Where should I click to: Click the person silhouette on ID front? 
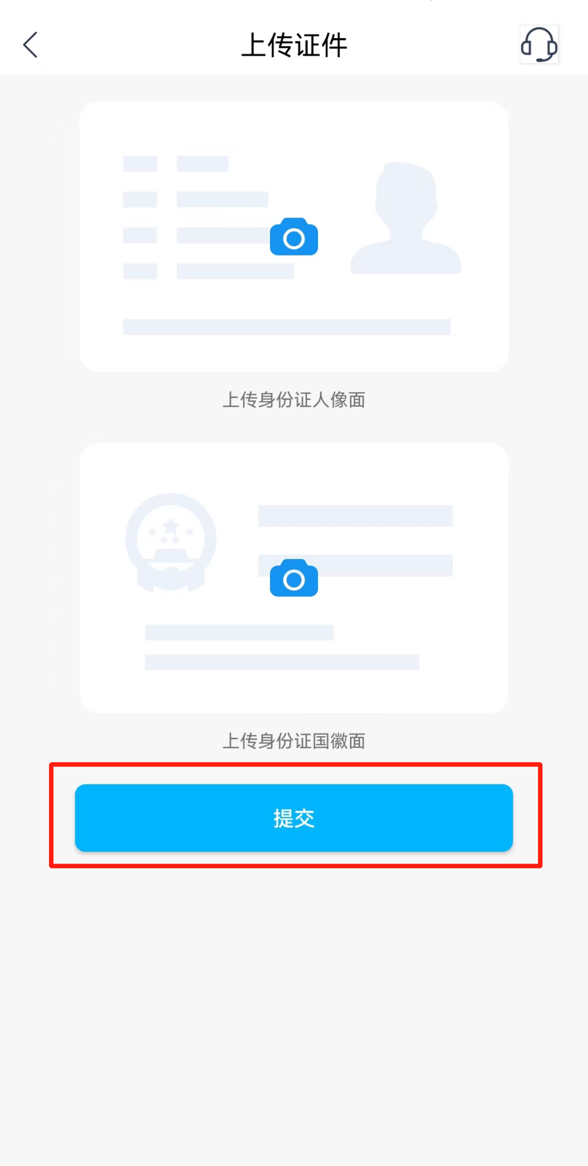click(406, 218)
